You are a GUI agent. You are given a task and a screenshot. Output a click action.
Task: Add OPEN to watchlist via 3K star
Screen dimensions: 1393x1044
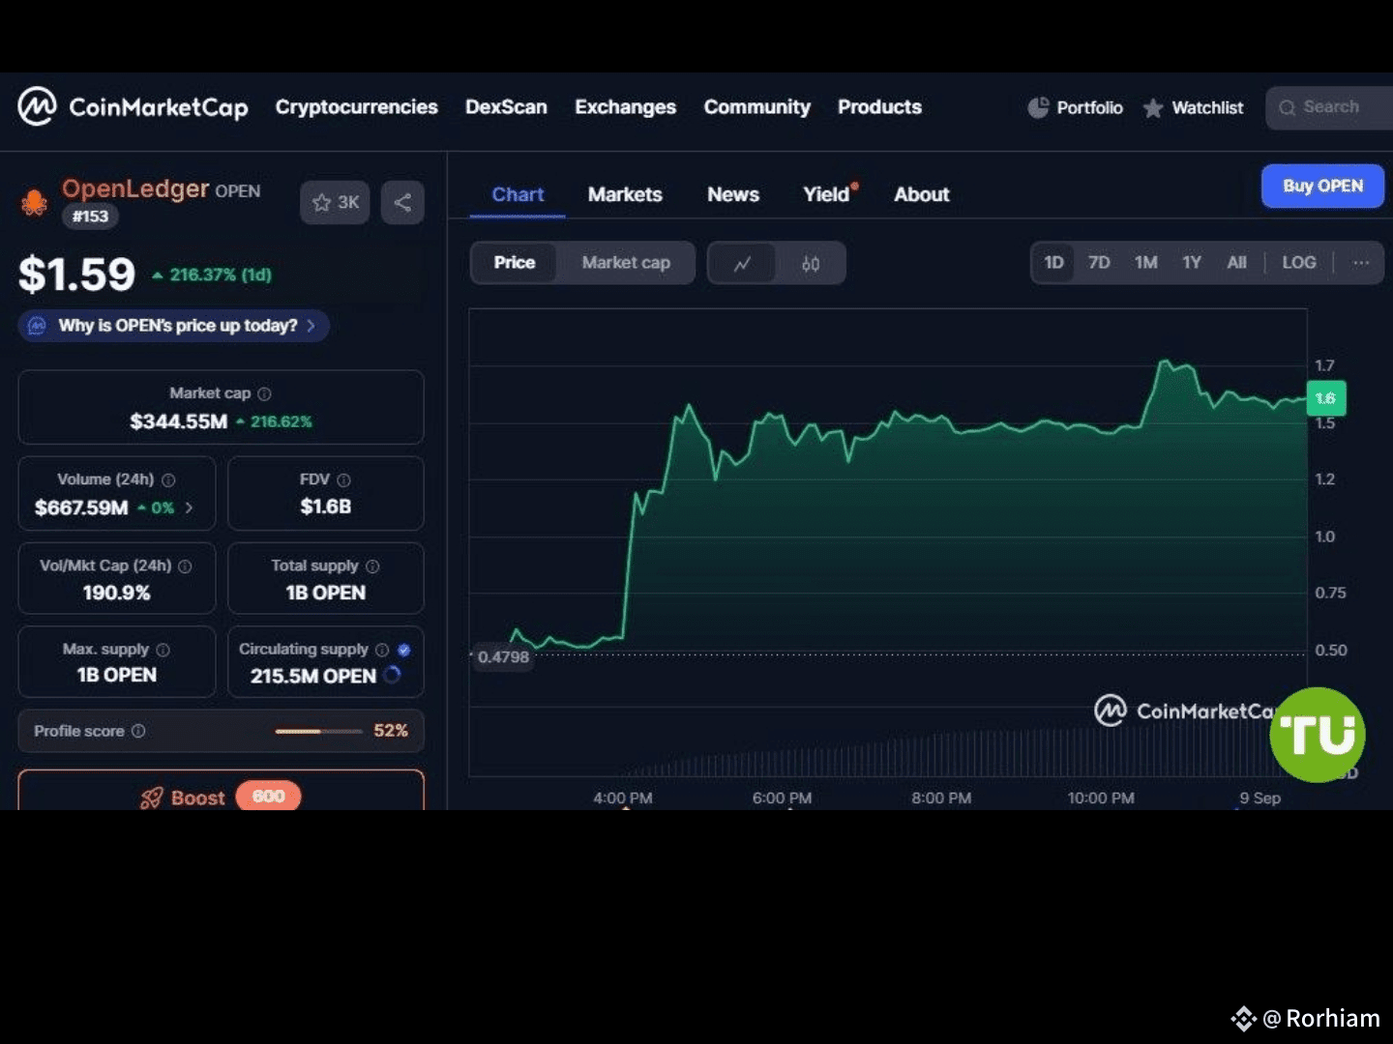click(x=335, y=202)
